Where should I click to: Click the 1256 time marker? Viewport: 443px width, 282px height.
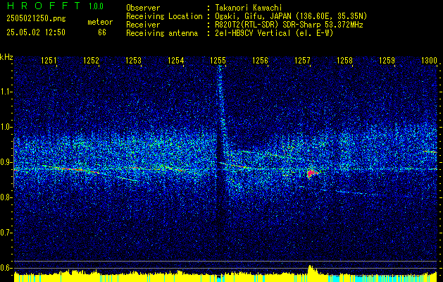pos(260,60)
